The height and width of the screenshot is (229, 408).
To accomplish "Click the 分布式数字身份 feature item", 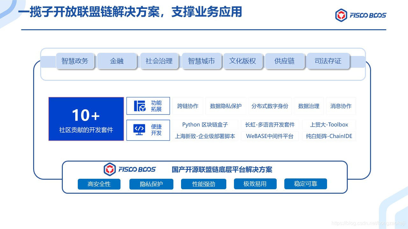I will 270,106.
